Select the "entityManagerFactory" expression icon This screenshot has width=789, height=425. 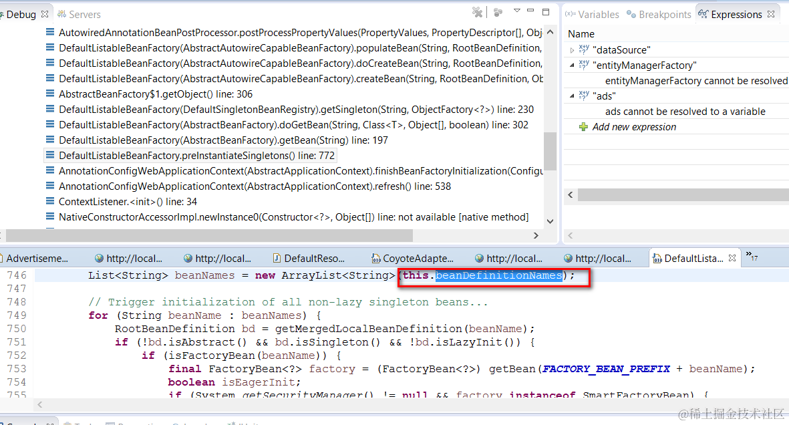[584, 64]
